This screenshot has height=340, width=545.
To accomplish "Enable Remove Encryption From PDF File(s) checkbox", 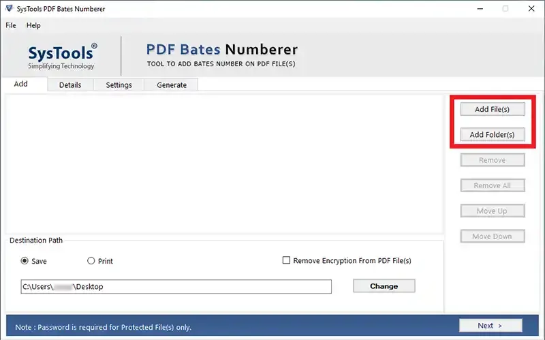I will click(286, 260).
